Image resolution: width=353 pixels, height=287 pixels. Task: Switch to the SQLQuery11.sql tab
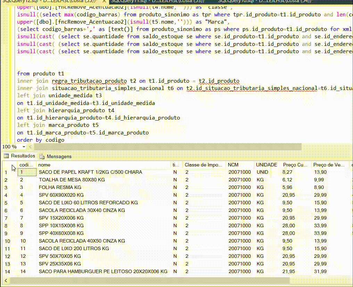[x=158, y=1]
